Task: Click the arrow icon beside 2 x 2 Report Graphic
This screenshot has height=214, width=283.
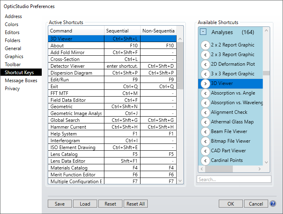Action: coord(205,45)
